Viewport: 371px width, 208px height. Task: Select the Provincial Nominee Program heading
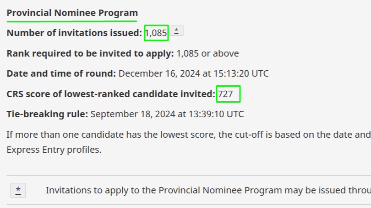tap(72, 13)
